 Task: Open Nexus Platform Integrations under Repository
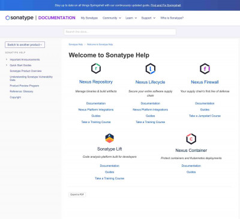click(x=96, y=110)
